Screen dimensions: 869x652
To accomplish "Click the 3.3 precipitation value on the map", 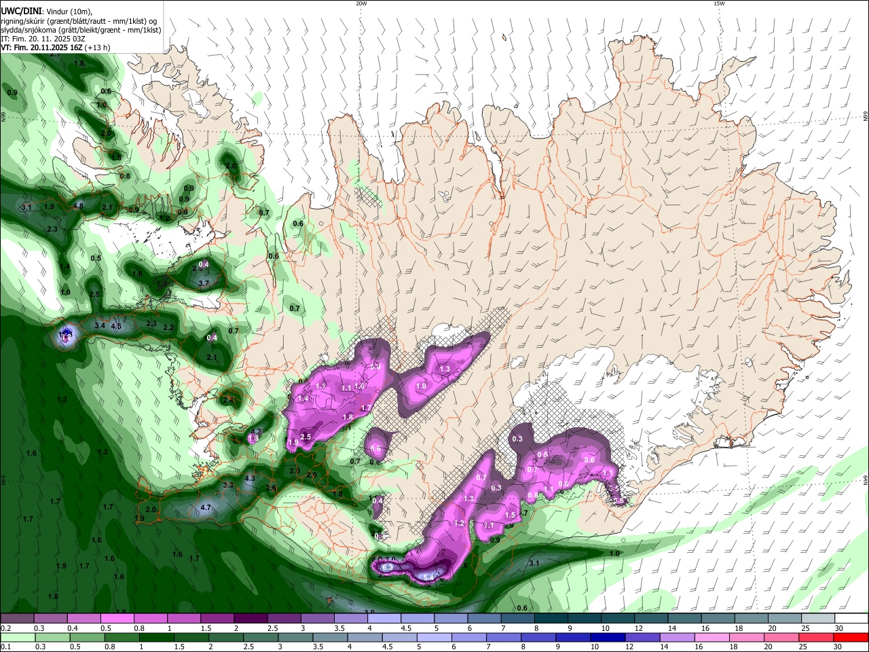I will pos(228,485).
